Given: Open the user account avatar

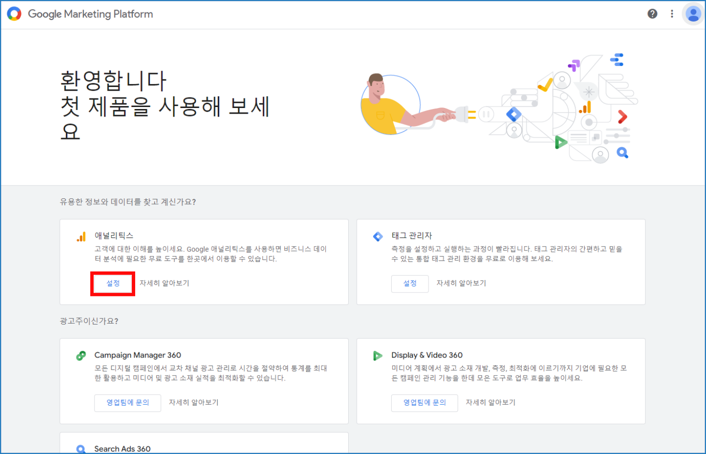Looking at the screenshot, I should tap(693, 14).
